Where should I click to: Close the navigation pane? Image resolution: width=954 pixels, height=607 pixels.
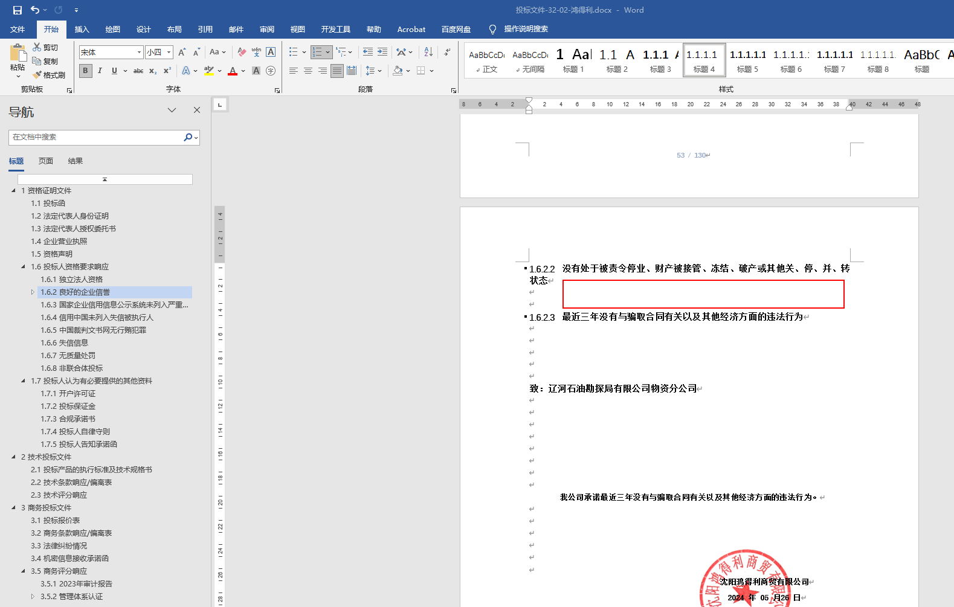coord(197,110)
